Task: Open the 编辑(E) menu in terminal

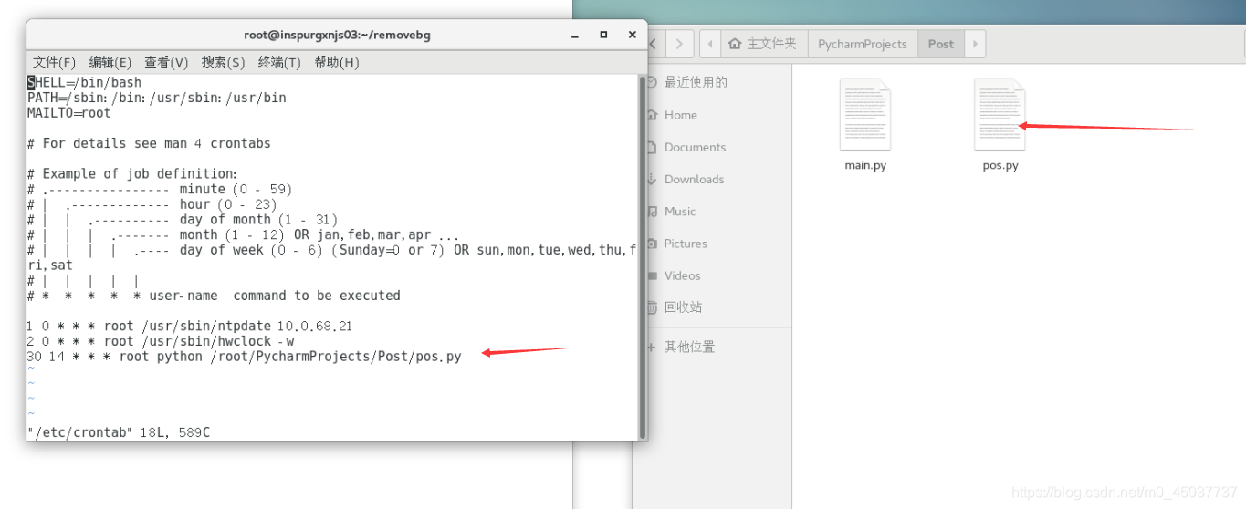Action: click(x=110, y=62)
